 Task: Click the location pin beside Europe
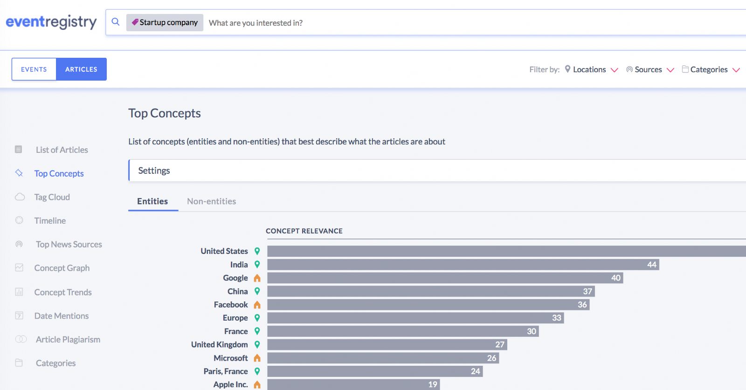tap(257, 318)
